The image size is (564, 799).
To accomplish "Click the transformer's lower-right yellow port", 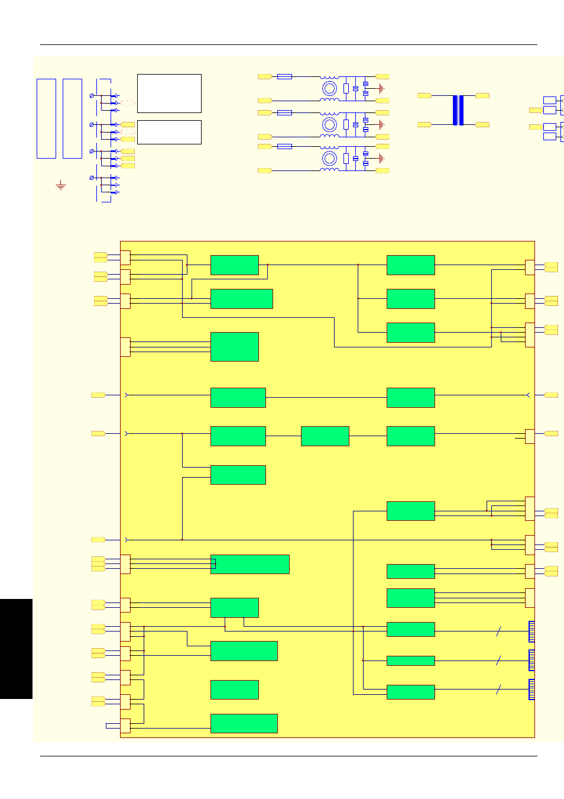I will coord(482,124).
